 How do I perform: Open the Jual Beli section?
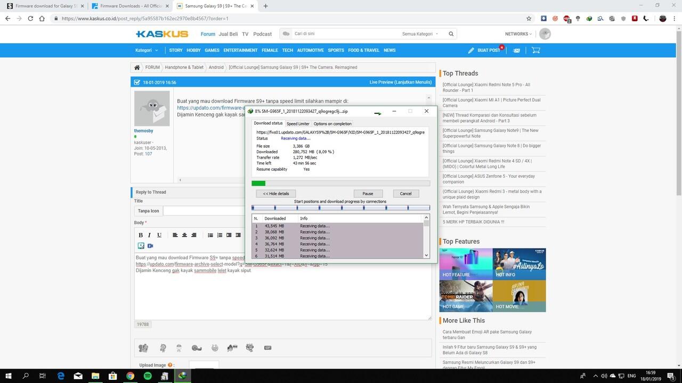point(228,34)
